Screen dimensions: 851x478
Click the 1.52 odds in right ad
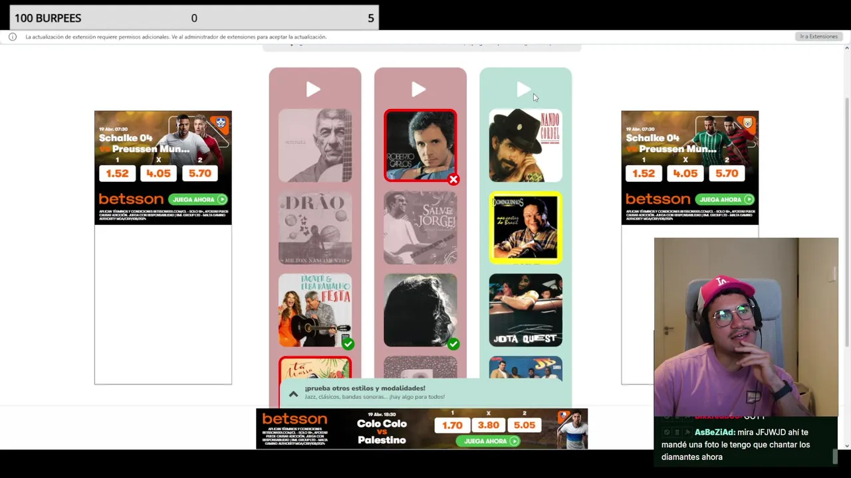644,173
